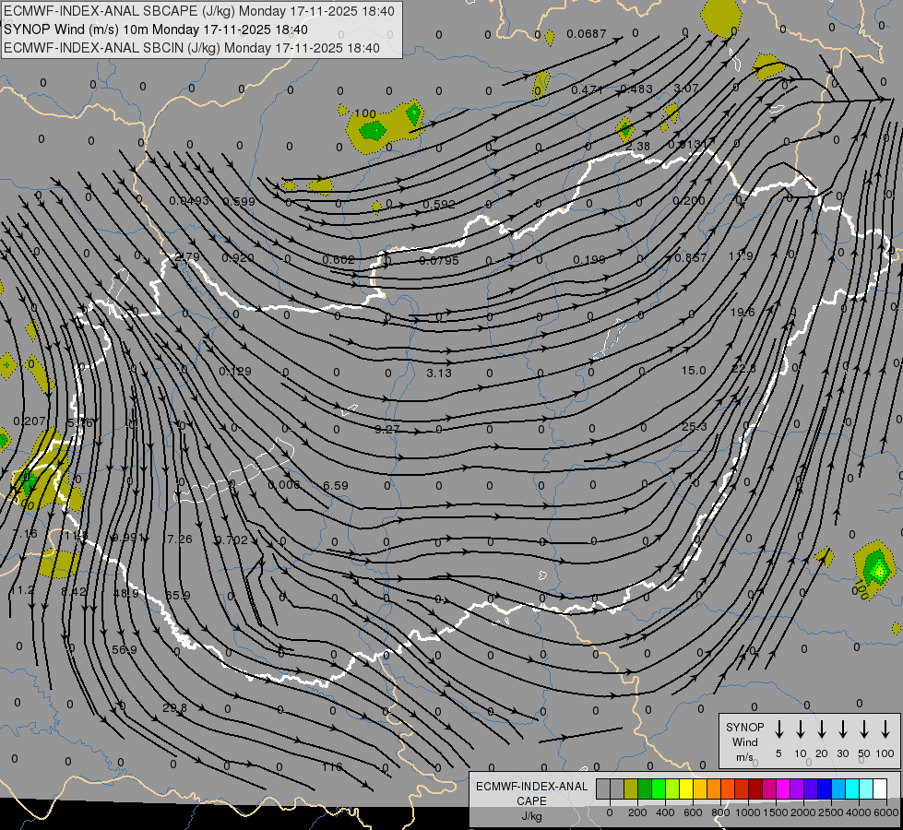Click olive CAPE patch at top edge
The width and height of the screenshot is (903, 830).
click(x=721, y=18)
